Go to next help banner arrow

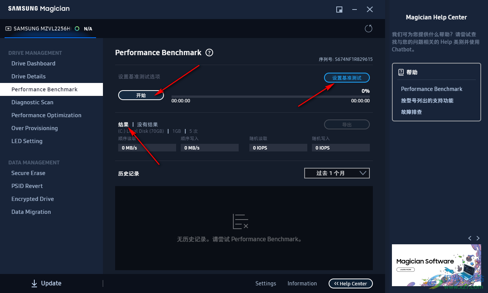tap(478, 238)
